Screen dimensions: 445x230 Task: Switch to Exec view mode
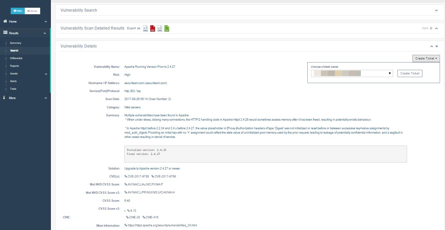tap(18, 11)
